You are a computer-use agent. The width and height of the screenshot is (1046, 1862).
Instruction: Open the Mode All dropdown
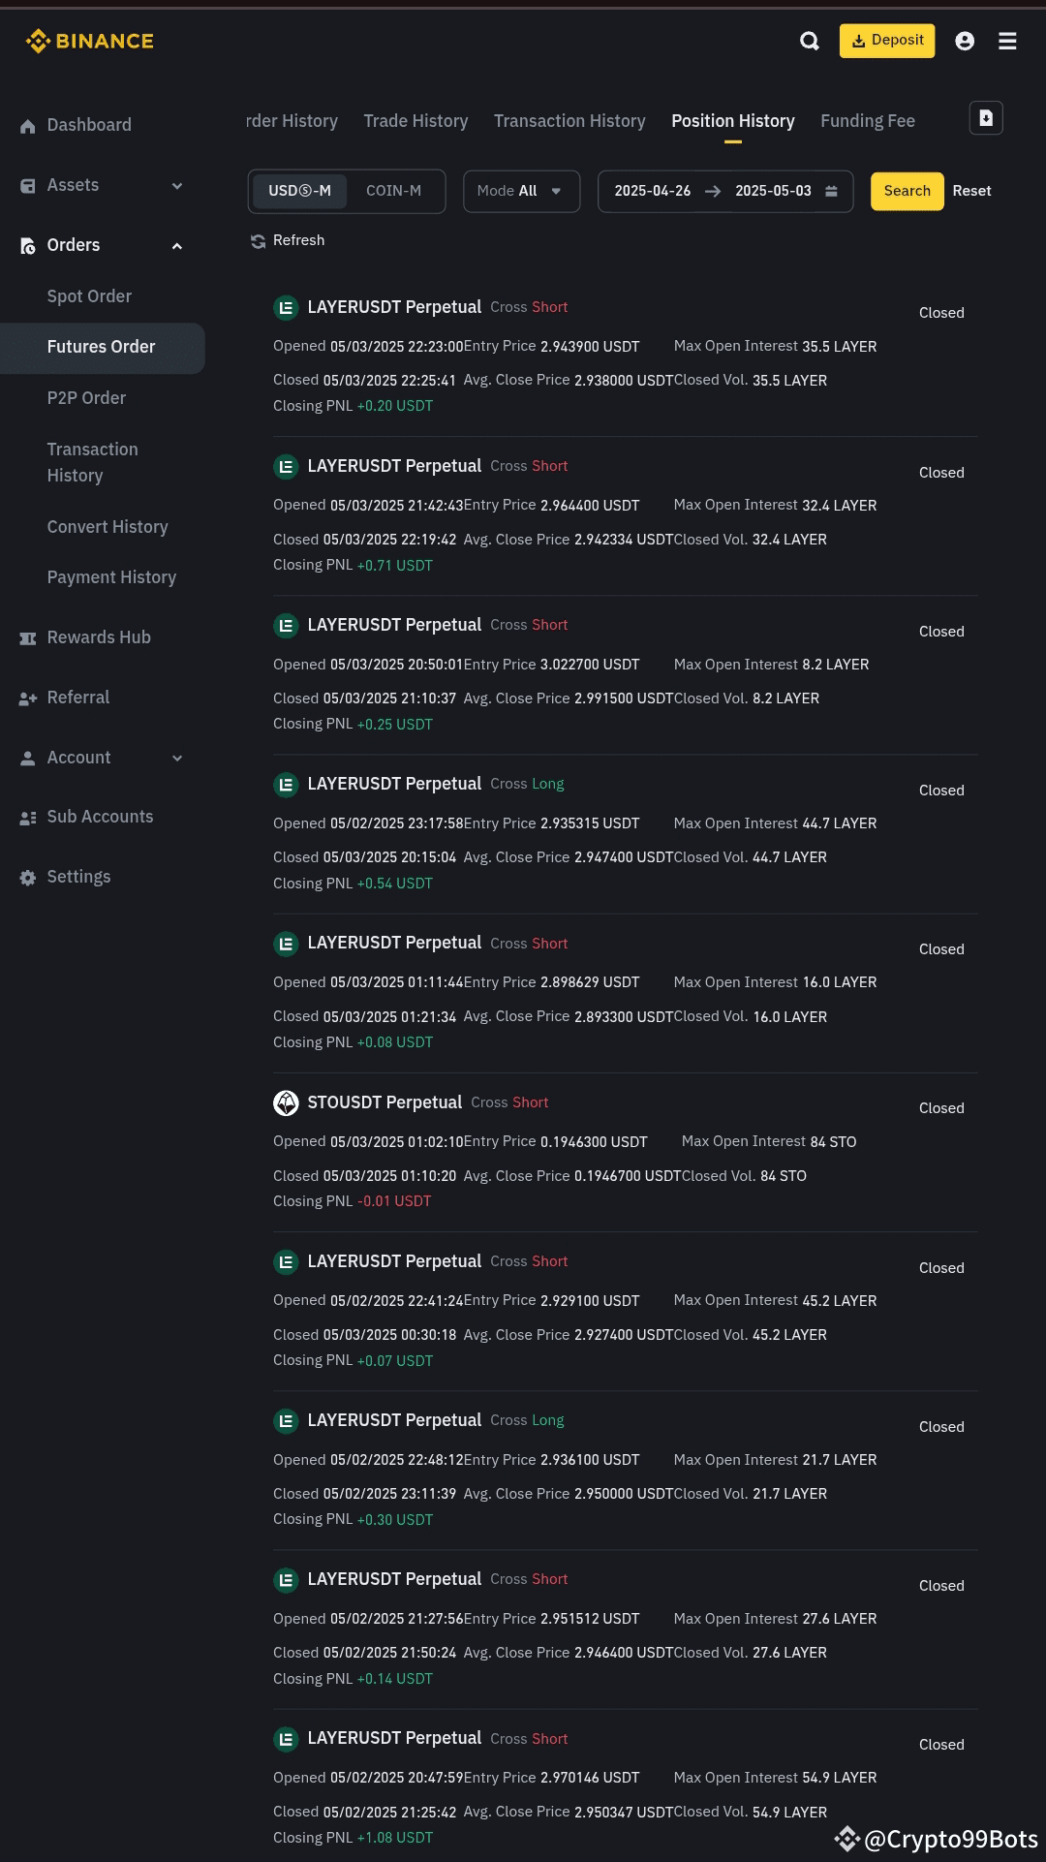click(521, 191)
